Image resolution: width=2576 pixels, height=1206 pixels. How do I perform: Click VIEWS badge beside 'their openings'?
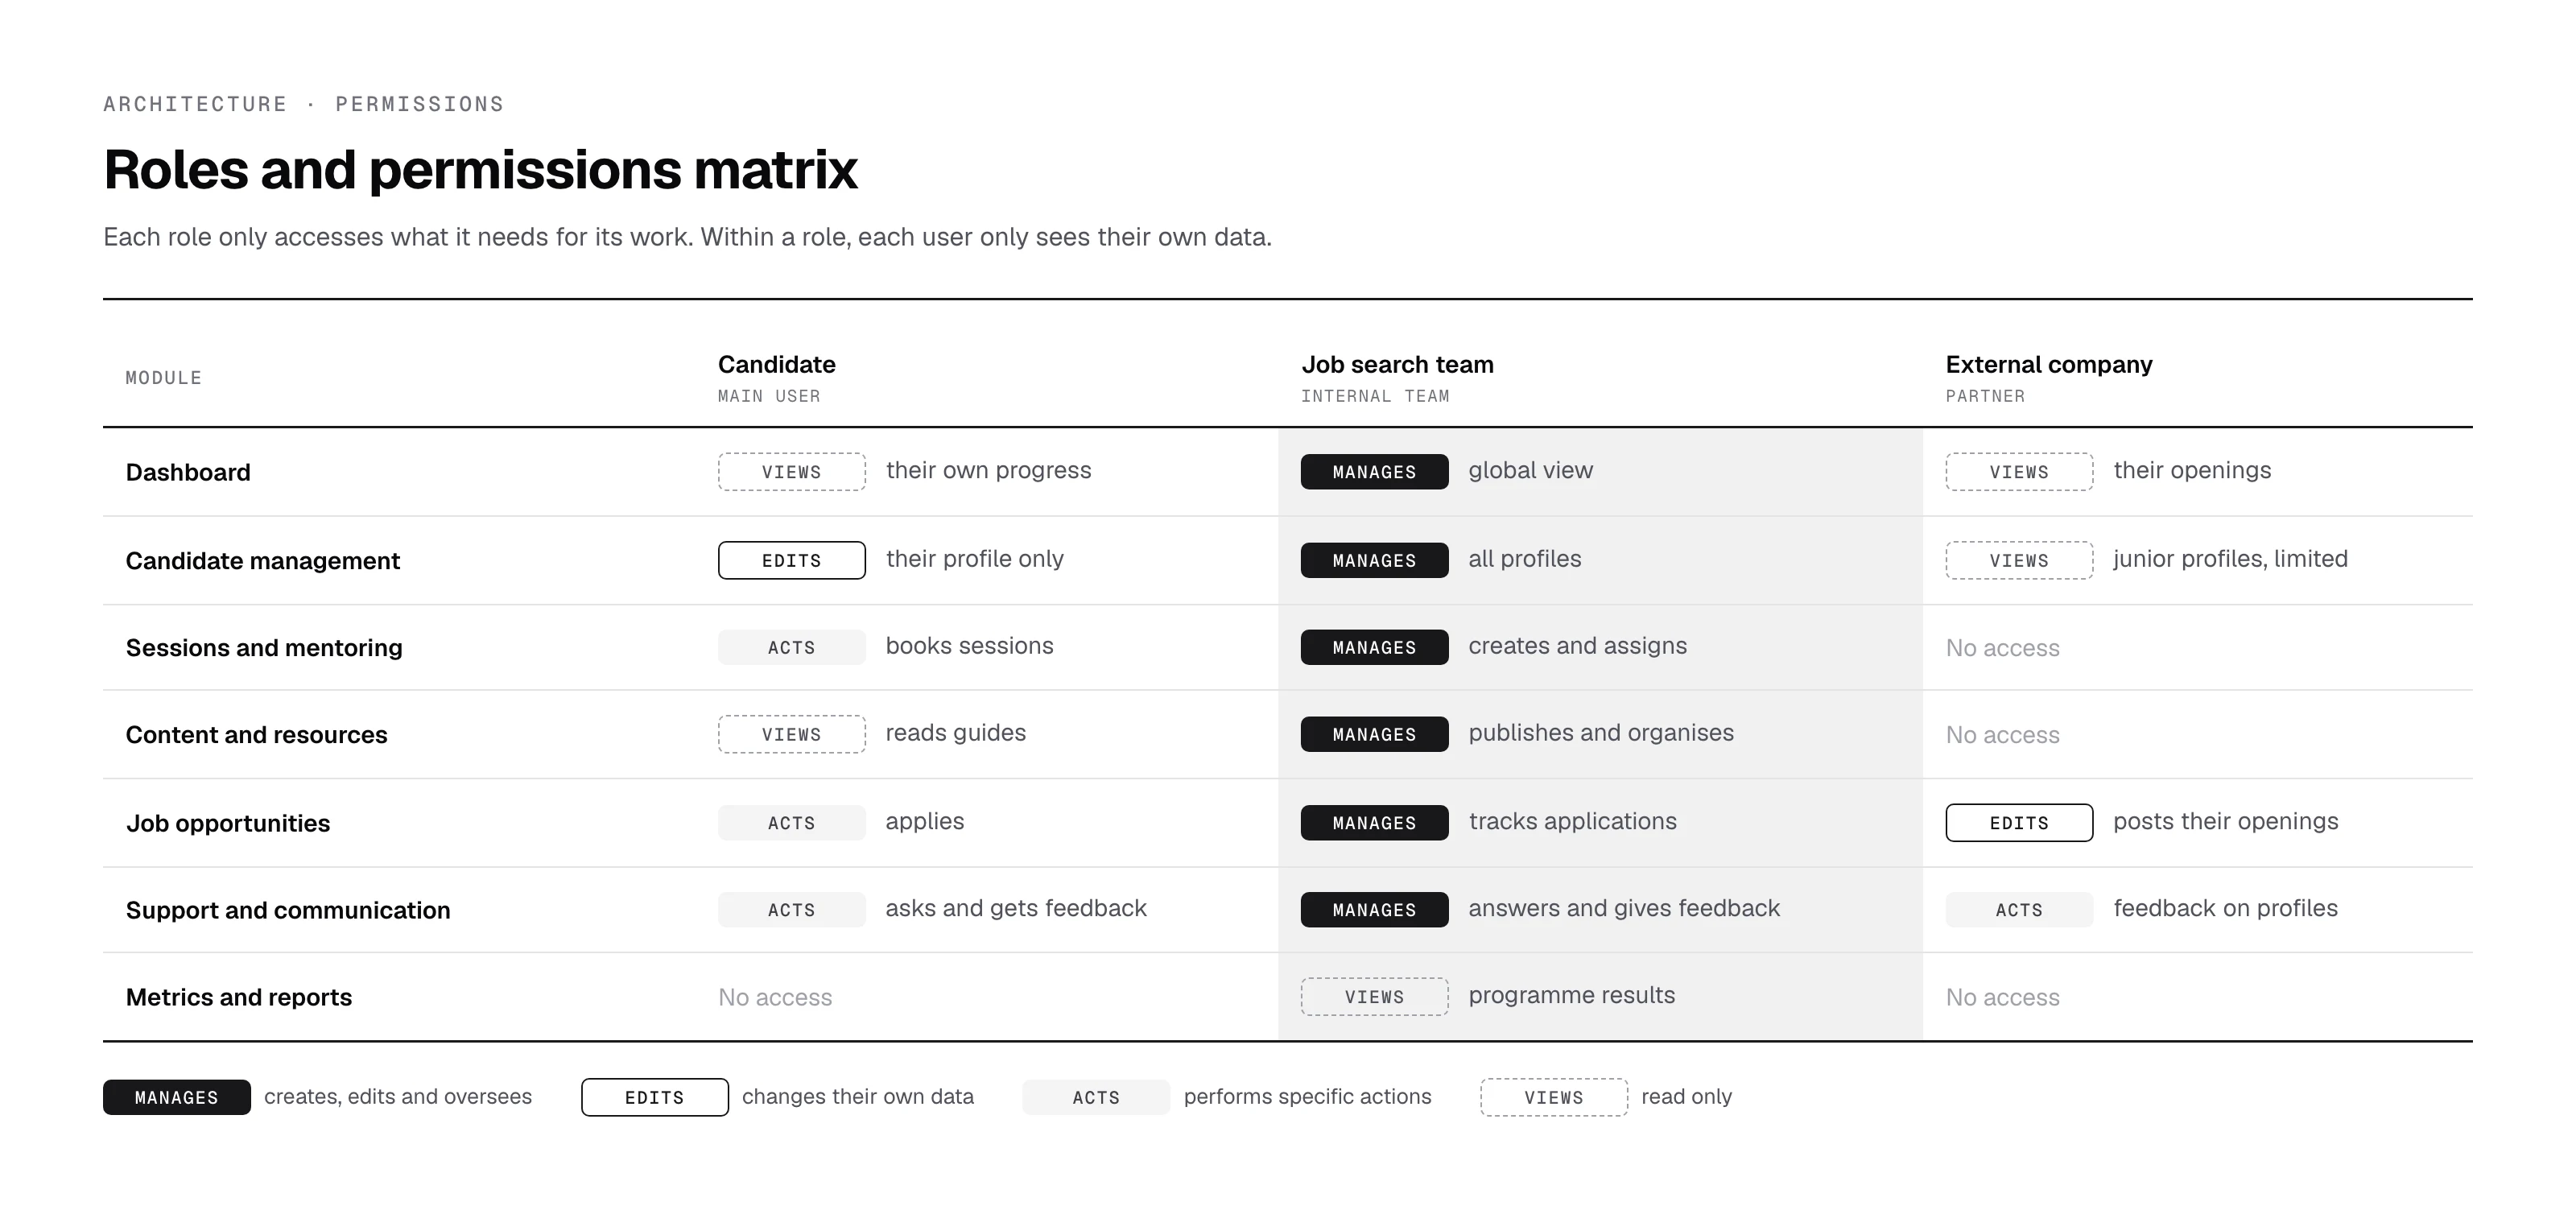point(2020,472)
